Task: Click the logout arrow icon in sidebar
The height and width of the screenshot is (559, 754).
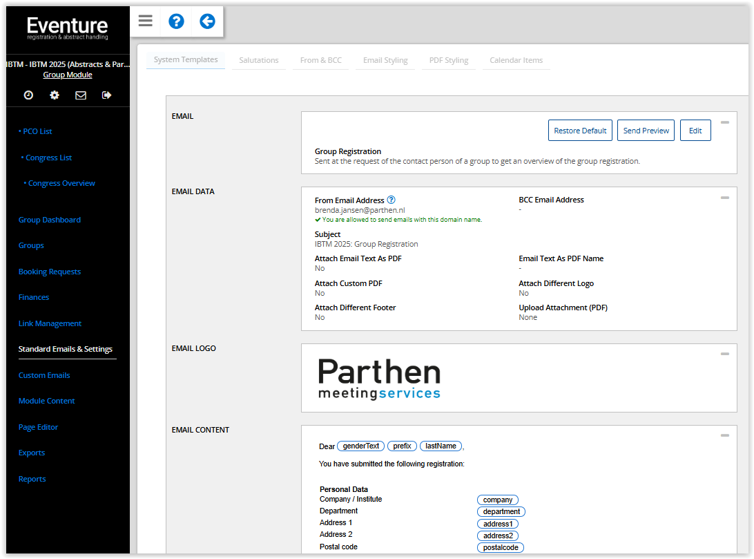Action: [x=106, y=95]
